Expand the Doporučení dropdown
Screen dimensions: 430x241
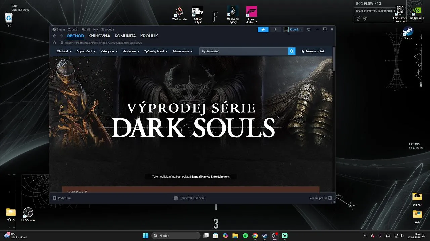[86, 51]
